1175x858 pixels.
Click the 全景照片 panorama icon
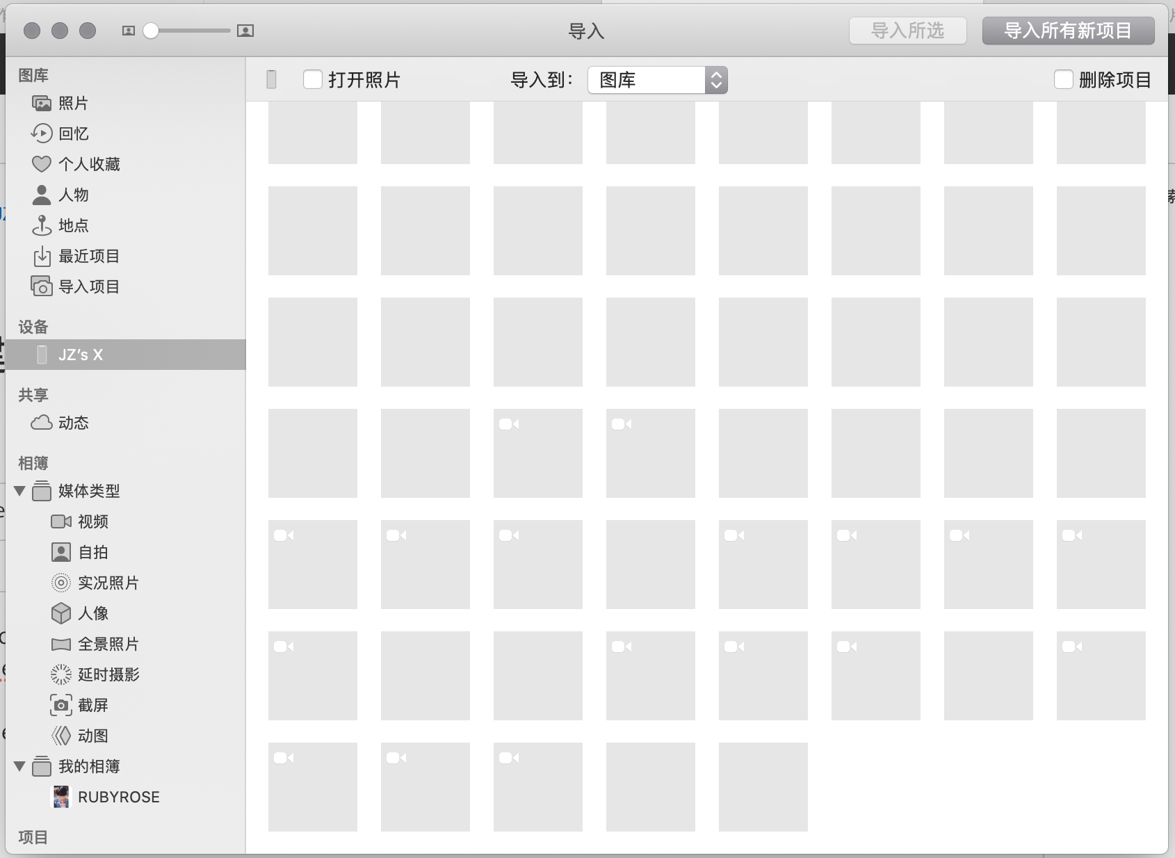tap(61, 644)
